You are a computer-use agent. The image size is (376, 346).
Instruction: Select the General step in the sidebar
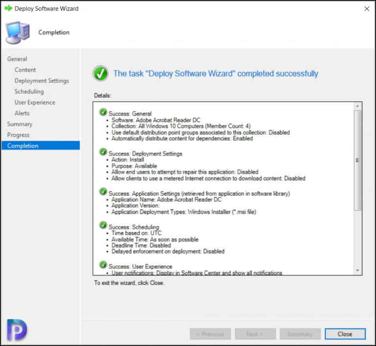[x=17, y=59]
